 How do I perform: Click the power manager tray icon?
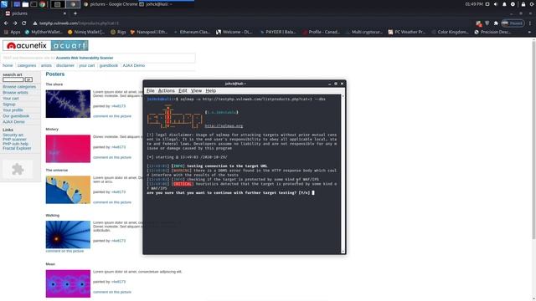[x=513, y=4]
